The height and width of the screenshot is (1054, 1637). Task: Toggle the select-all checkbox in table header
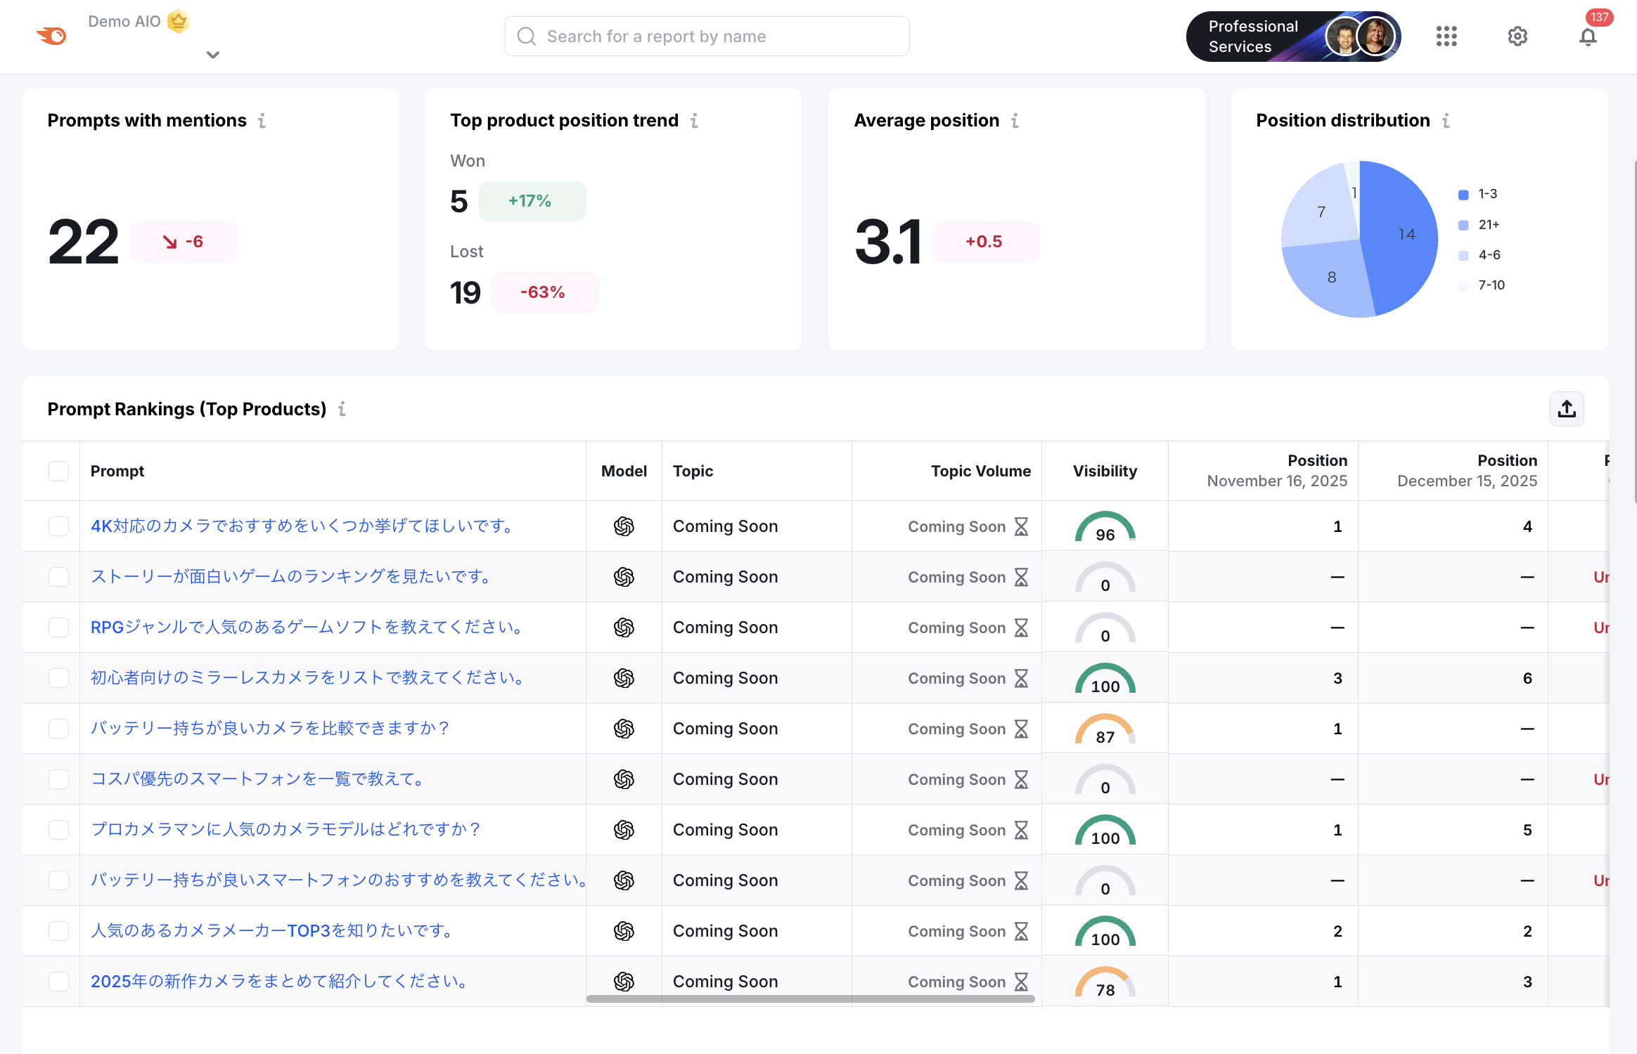58,471
